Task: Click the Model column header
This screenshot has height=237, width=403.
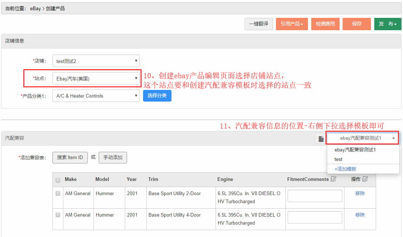Action: click(x=102, y=179)
